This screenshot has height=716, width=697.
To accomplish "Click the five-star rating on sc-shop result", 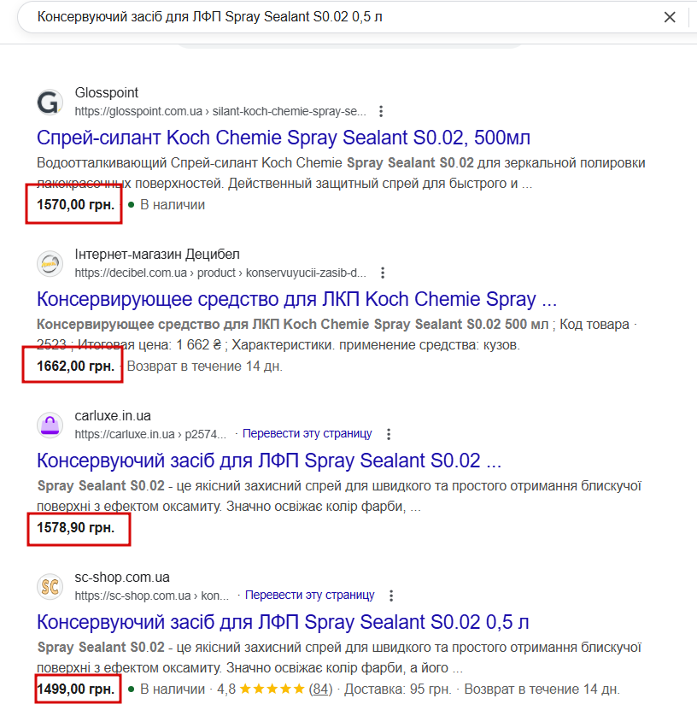I will click(x=272, y=689).
